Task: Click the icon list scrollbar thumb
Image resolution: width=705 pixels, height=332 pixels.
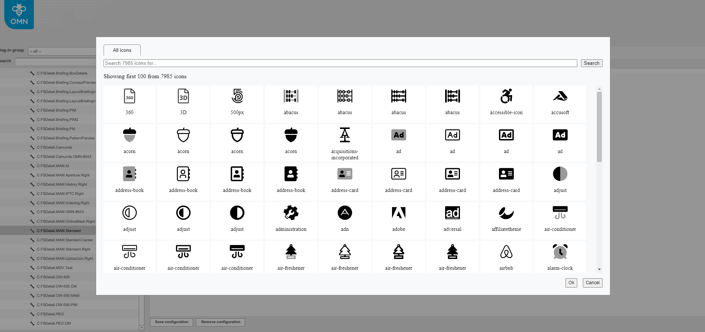Action: 599,127
